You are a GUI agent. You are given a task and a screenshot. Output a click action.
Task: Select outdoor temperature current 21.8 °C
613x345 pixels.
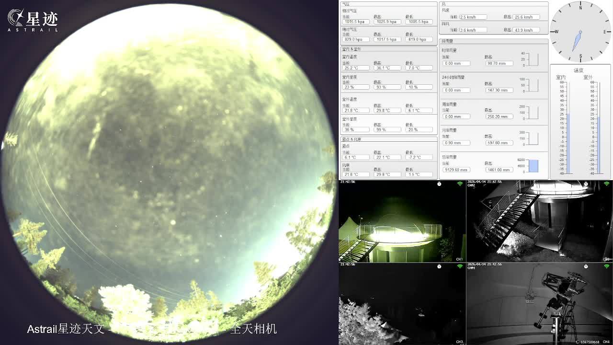[355, 110]
